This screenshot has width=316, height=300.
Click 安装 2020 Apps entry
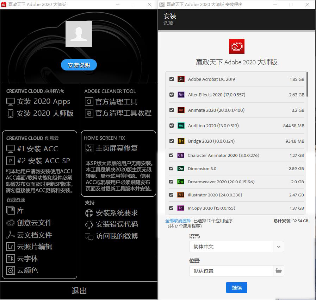click(x=38, y=102)
